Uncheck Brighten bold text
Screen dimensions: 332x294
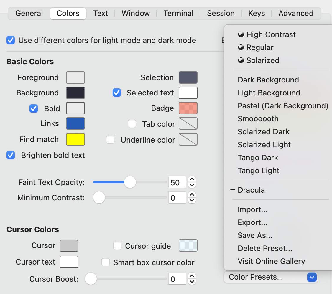(x=11, y=155)
